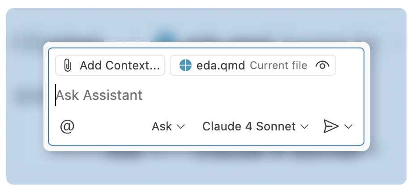Click the eda.qmd filename text
The height and width of the screenshot is (190, 411).
221,65
